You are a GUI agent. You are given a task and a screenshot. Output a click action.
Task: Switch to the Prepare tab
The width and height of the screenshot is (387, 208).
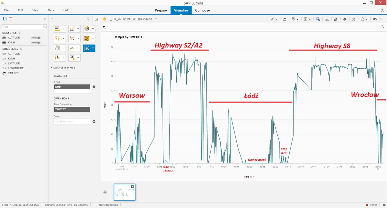pyautogui.click(x=161, y=10)
